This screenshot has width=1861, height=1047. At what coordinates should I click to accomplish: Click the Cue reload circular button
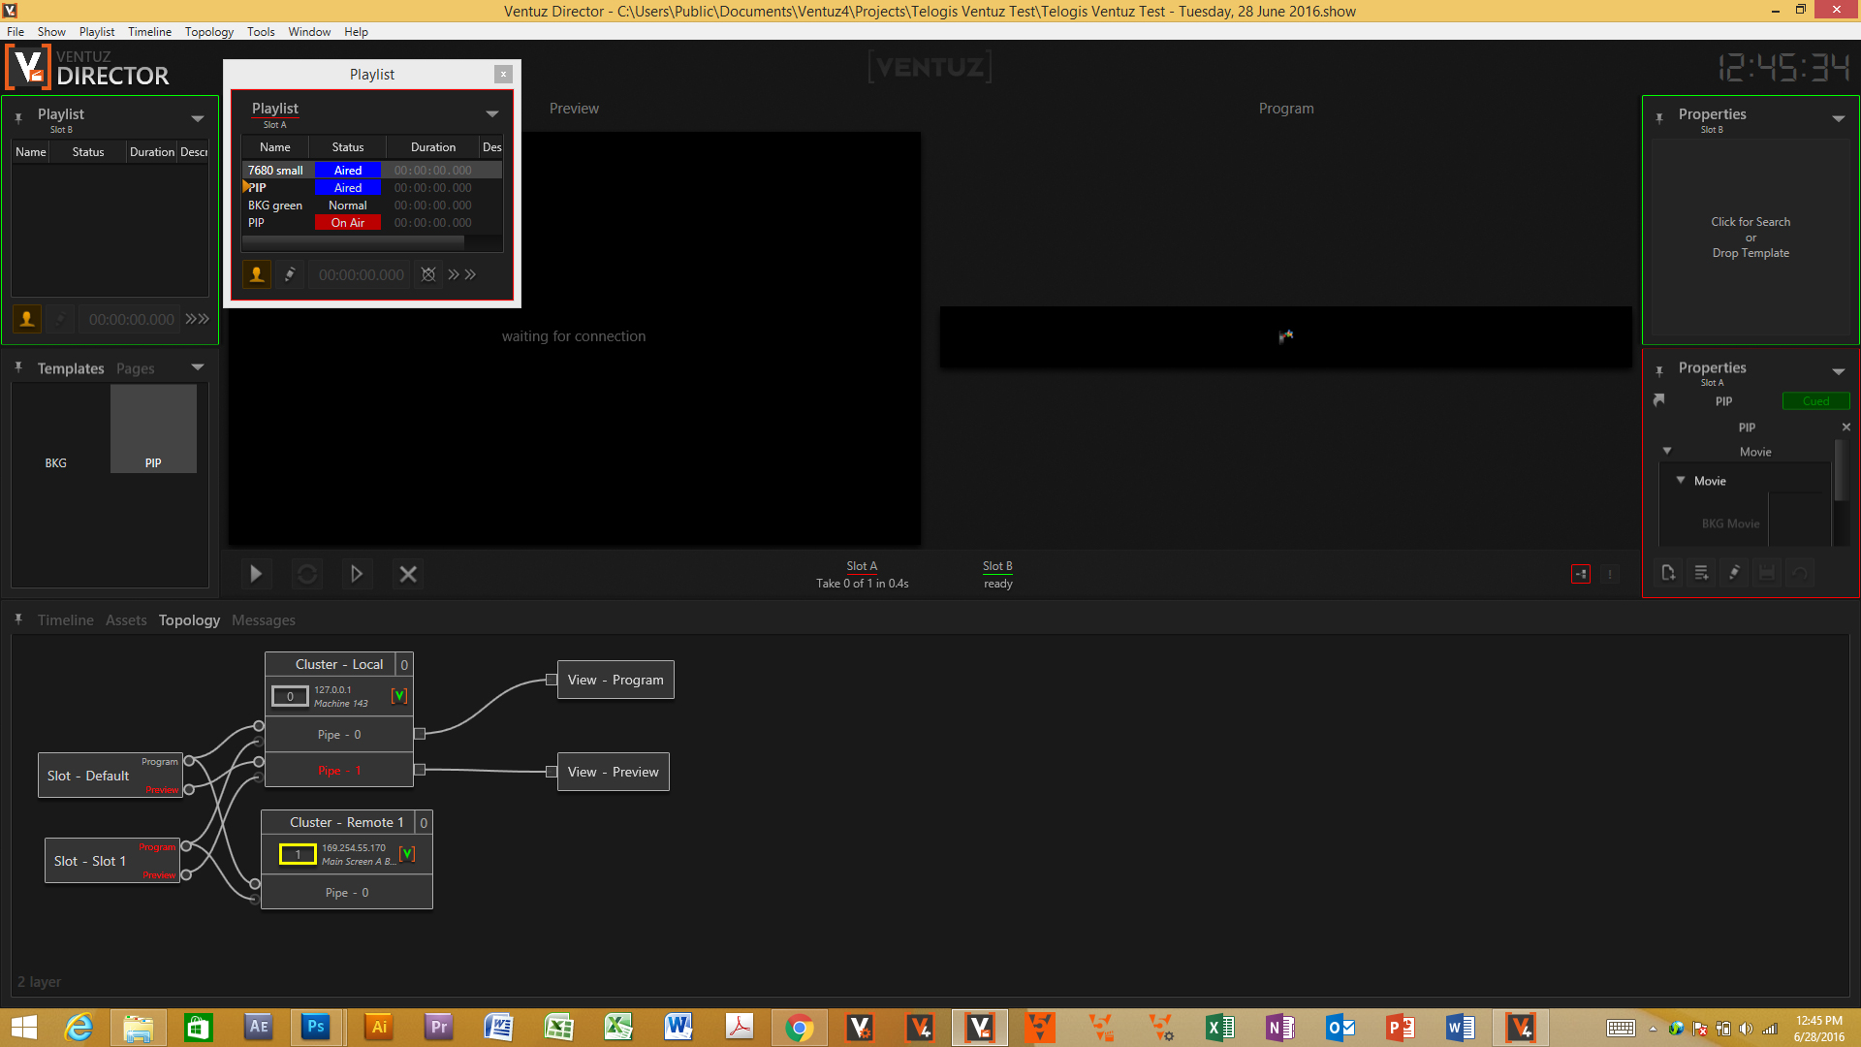click(x=306, y=574)
